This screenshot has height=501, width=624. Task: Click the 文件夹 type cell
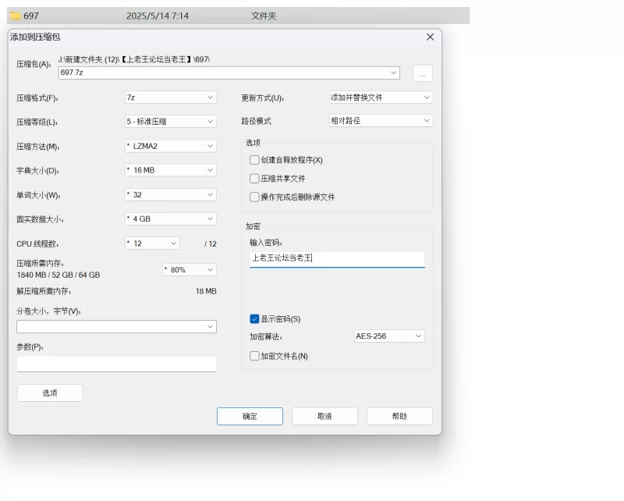coord(264,16)
